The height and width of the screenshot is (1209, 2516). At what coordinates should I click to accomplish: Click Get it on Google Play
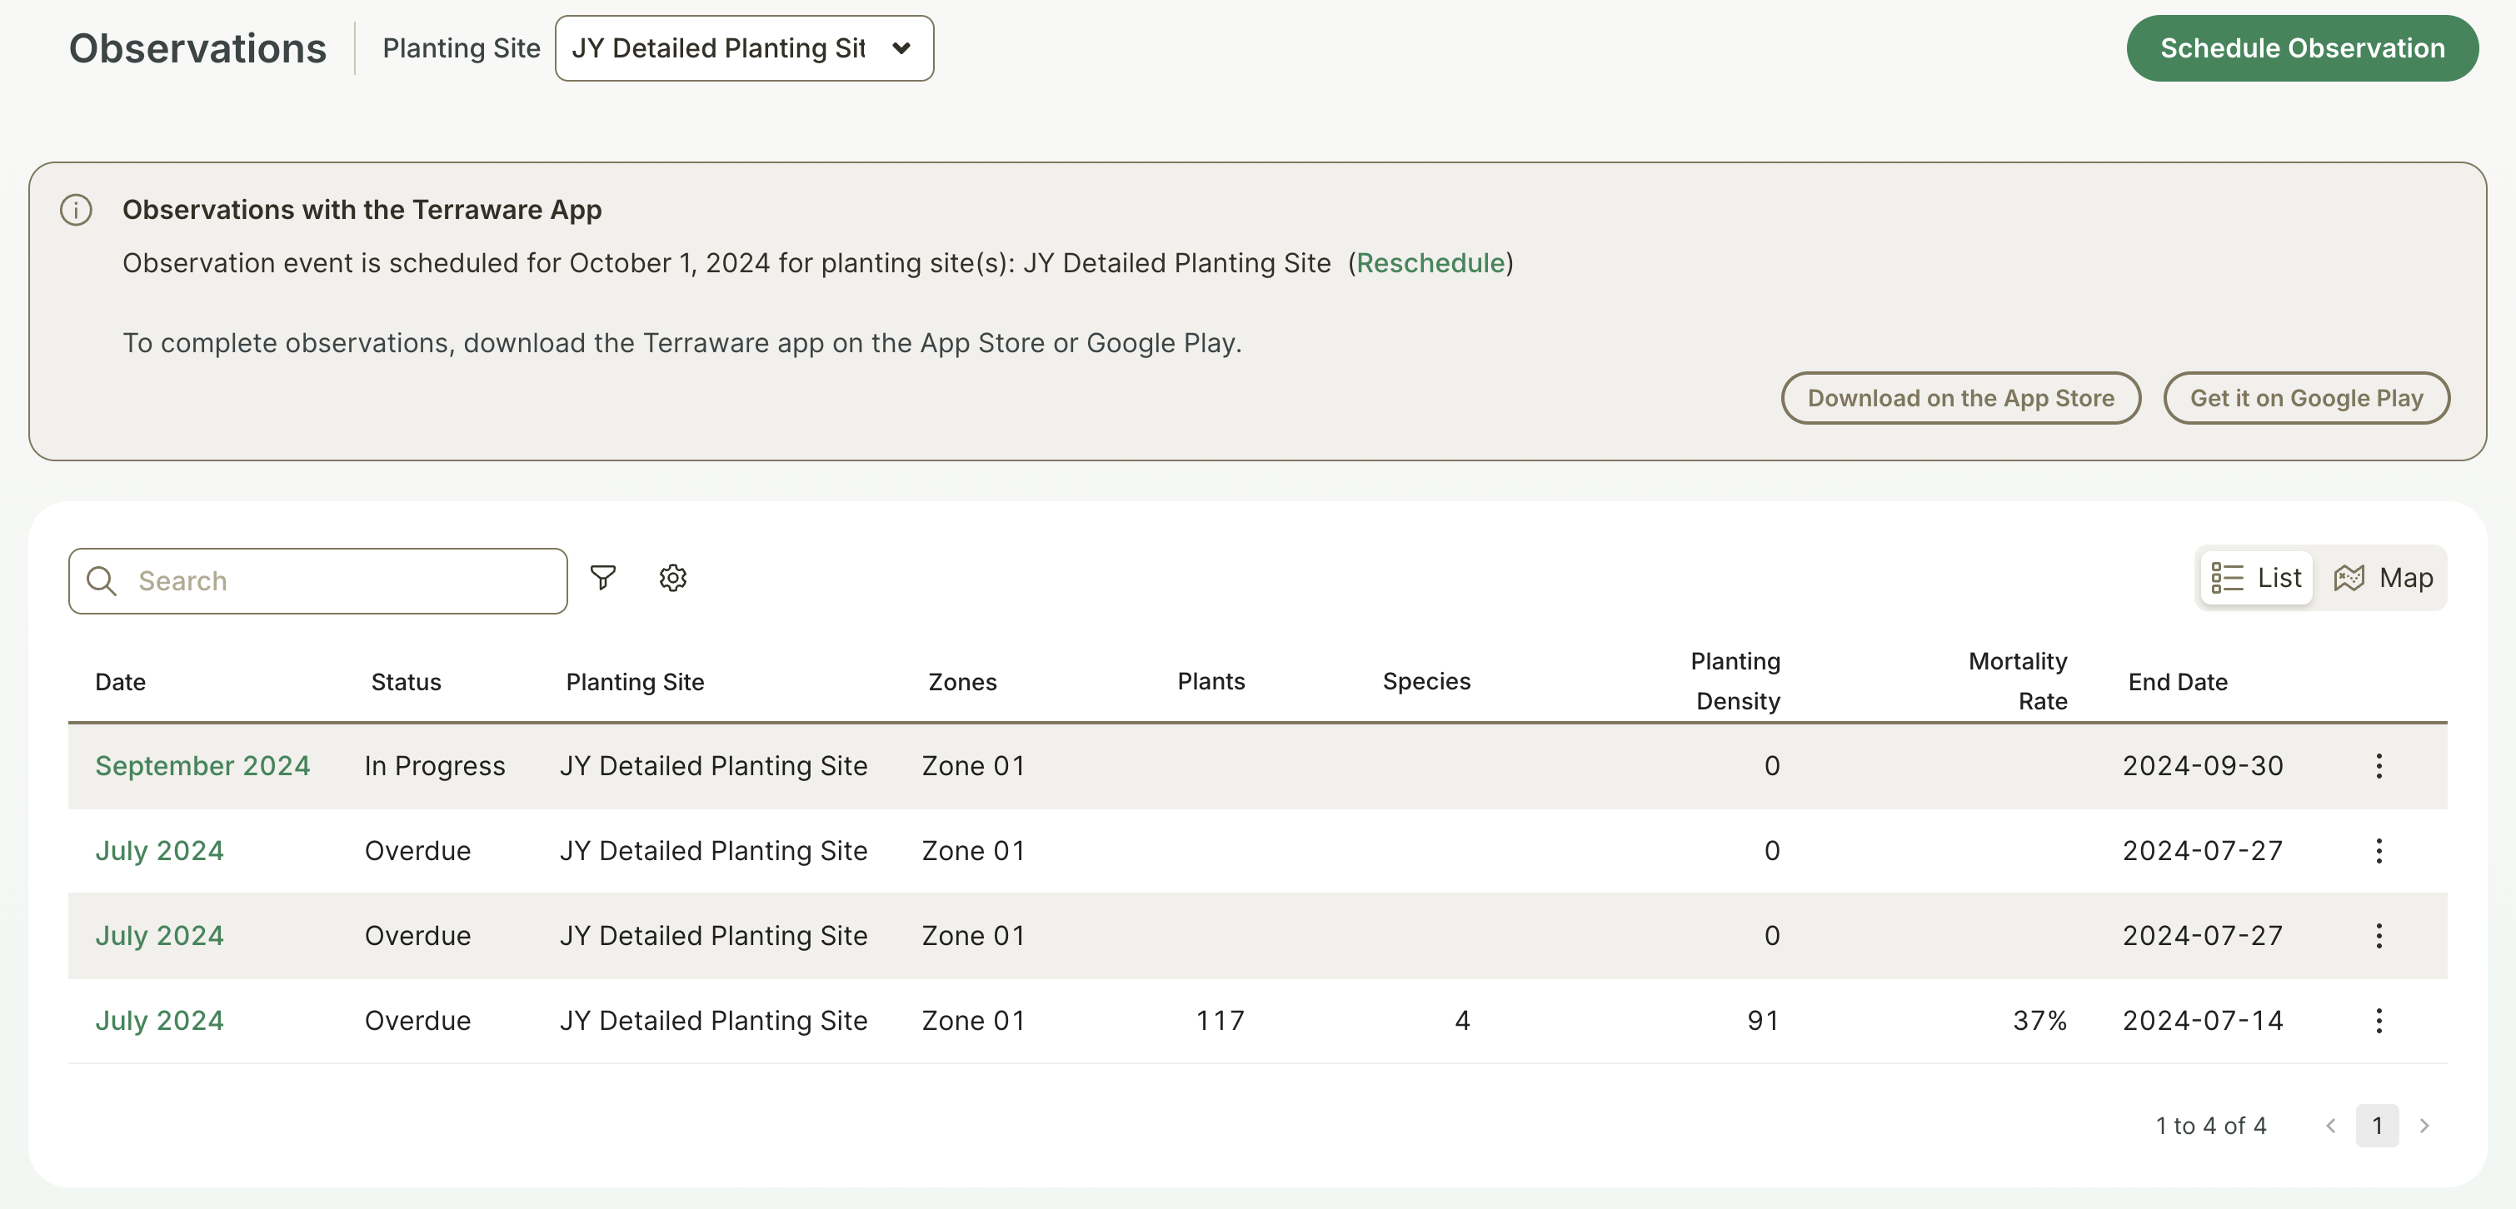coord(2306,398)
